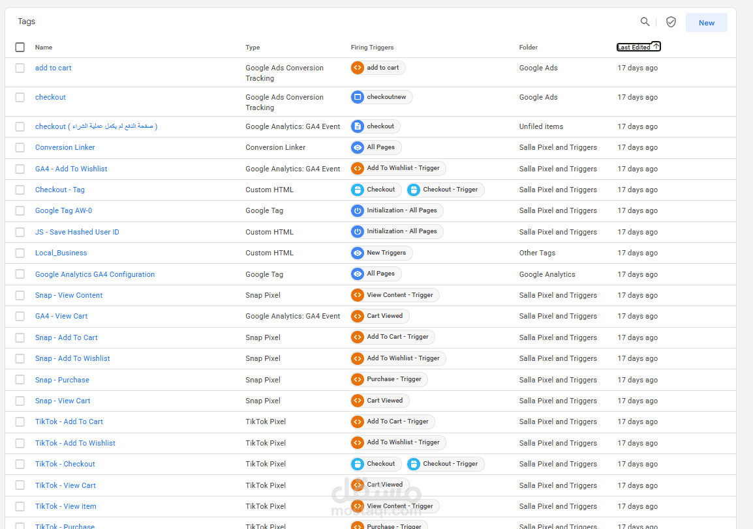Click Initialization icon in JS - Save Hashed row
Screen dimensions: 753x529
[x=358, y=232]
